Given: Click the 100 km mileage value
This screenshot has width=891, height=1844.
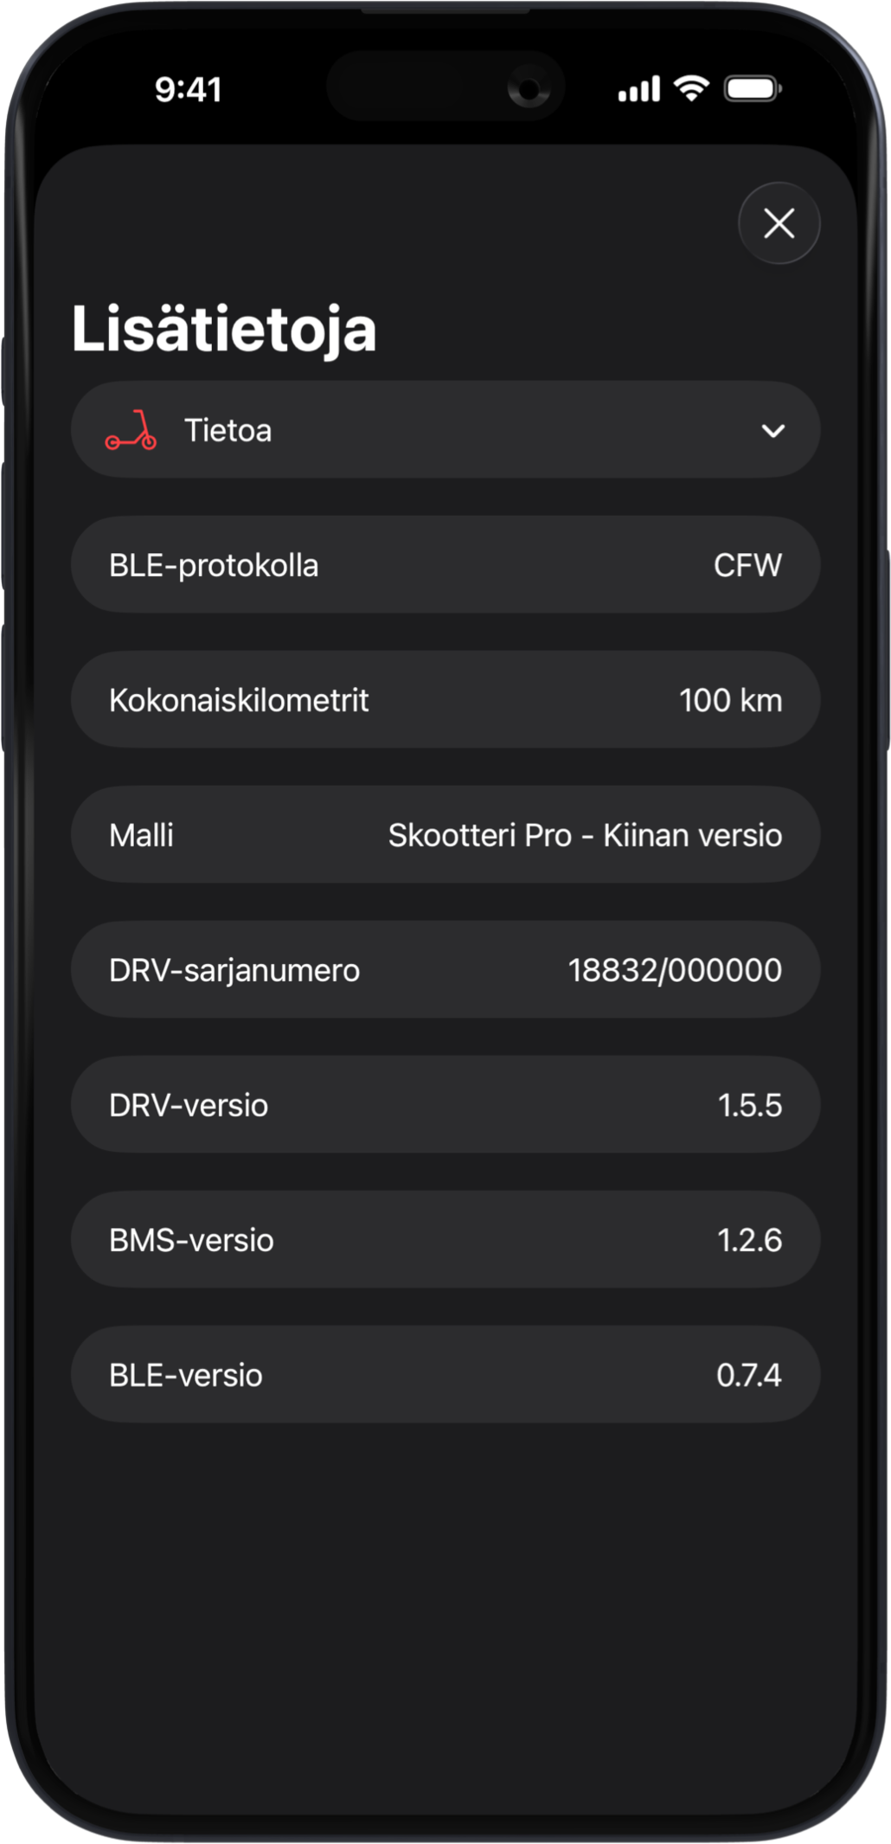Looking at the screenshot, I should [730, 701].
